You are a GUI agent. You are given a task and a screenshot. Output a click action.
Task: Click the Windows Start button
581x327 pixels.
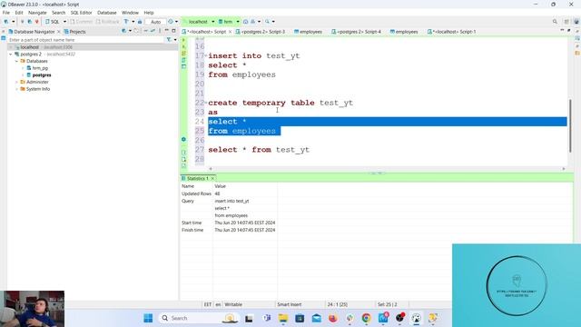(148, 318)
